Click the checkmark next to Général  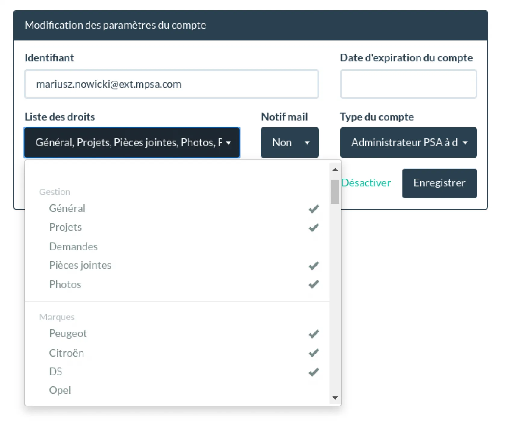coord(314,209)
